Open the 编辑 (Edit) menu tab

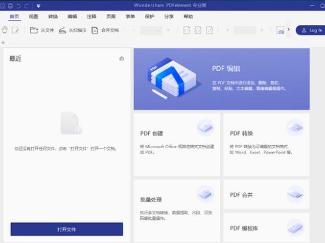[72, 16]
